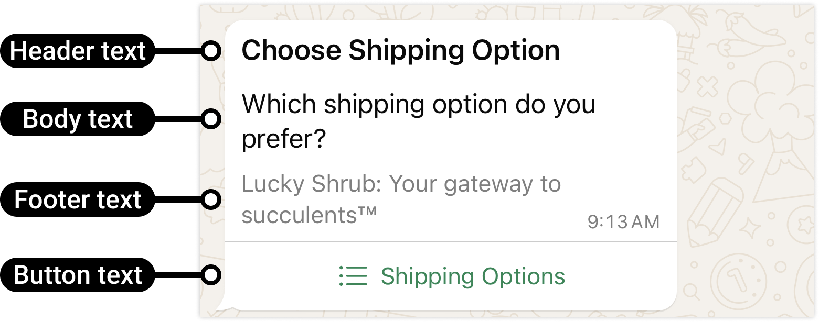
Task: Select the "Which shipping option do you prefer?" text
Action: pos(418,121)
